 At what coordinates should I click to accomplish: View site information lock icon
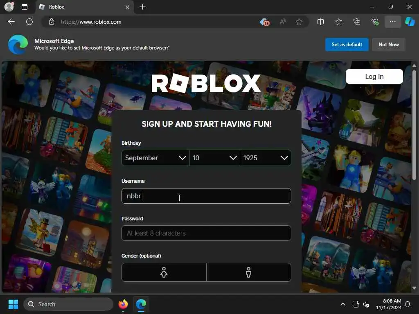click(x=52, y=22)
